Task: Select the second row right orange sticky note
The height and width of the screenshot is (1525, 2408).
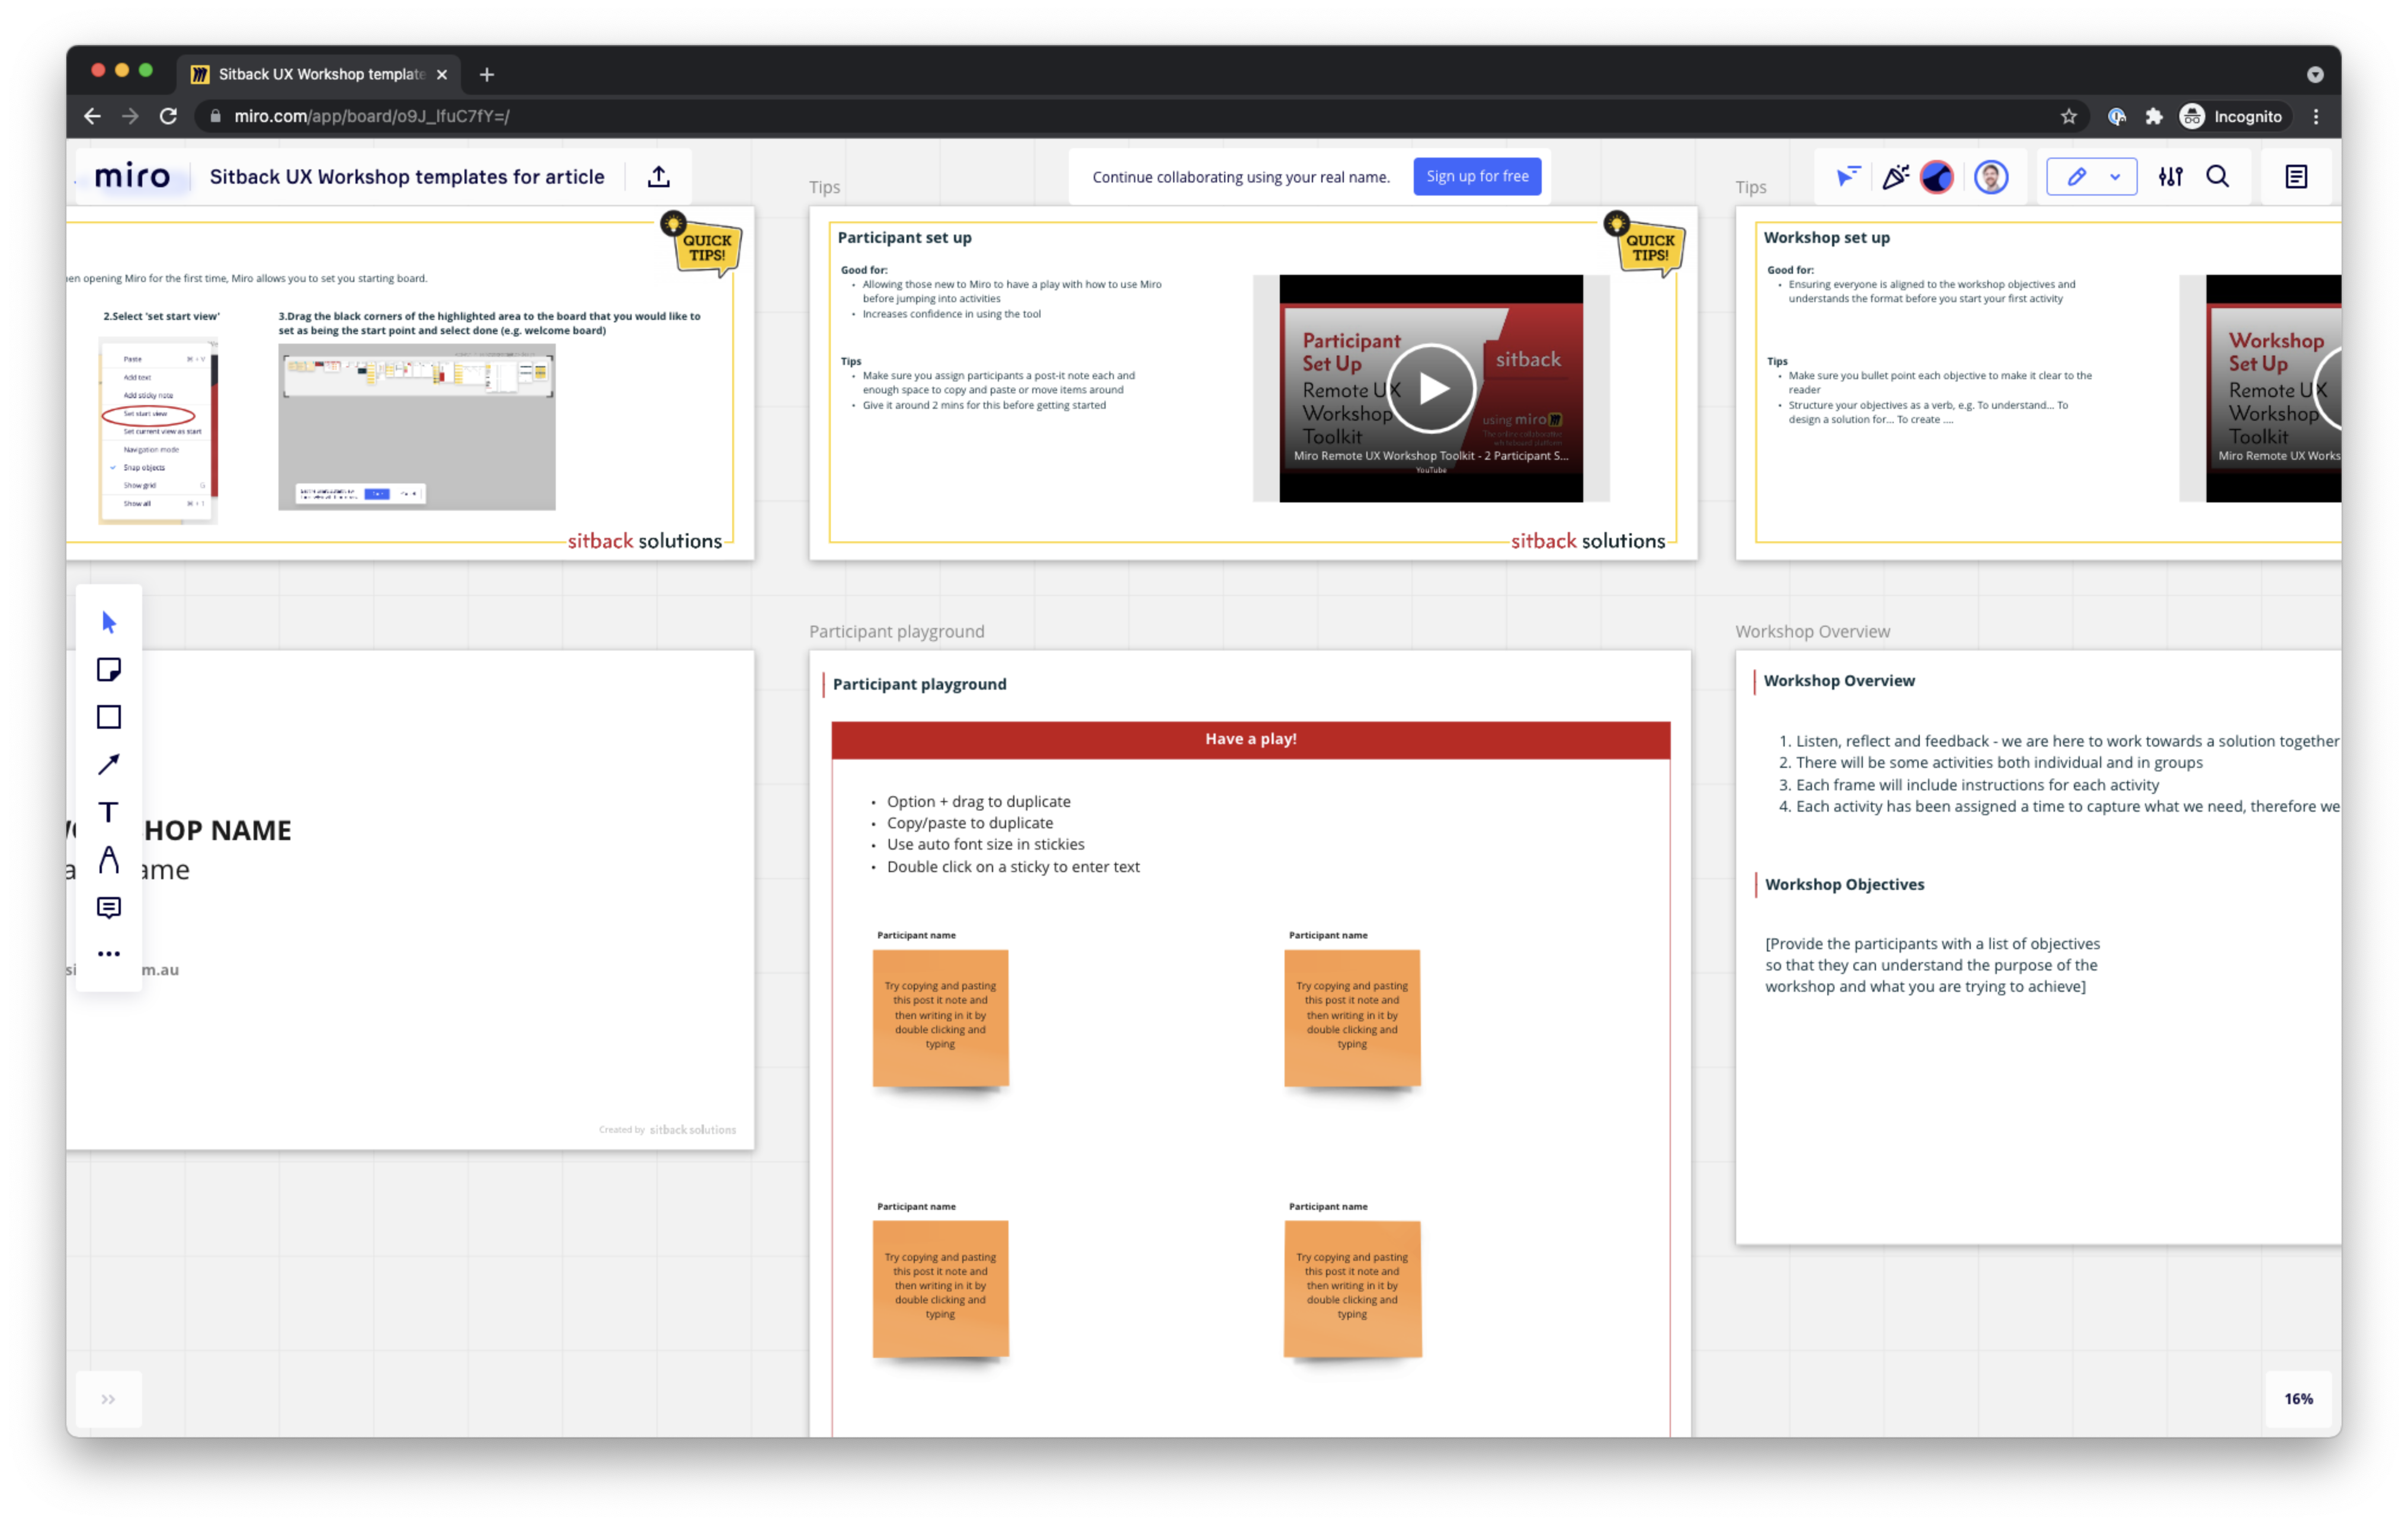Action: pos(1352,1289)
